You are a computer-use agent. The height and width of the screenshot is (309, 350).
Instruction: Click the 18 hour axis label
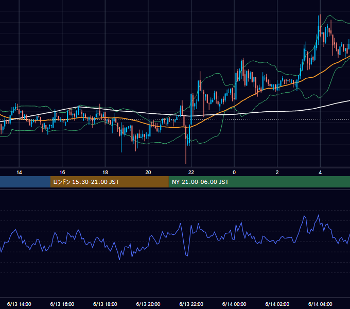click(105, 173)
